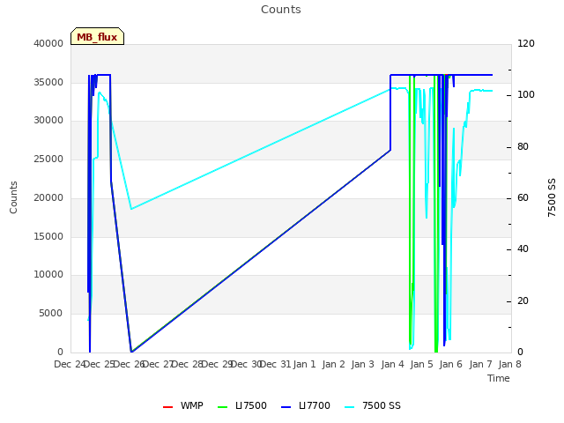Viewport: 564px width, 423px height.
Task: Click the green LI7500 legend color marker
Action: (223, 407)
